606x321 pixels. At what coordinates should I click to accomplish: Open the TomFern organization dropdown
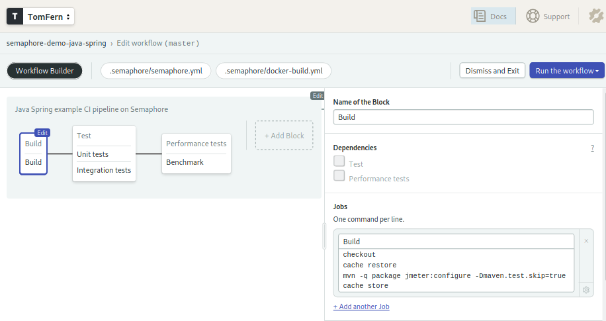[x=50, y=17]
